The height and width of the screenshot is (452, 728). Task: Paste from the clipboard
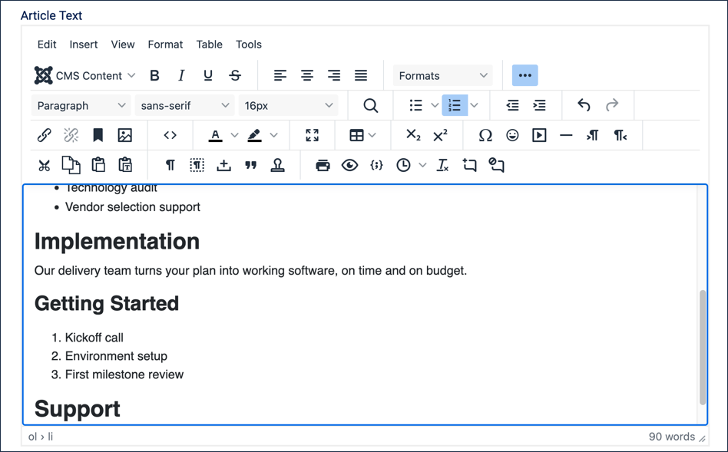98,165
